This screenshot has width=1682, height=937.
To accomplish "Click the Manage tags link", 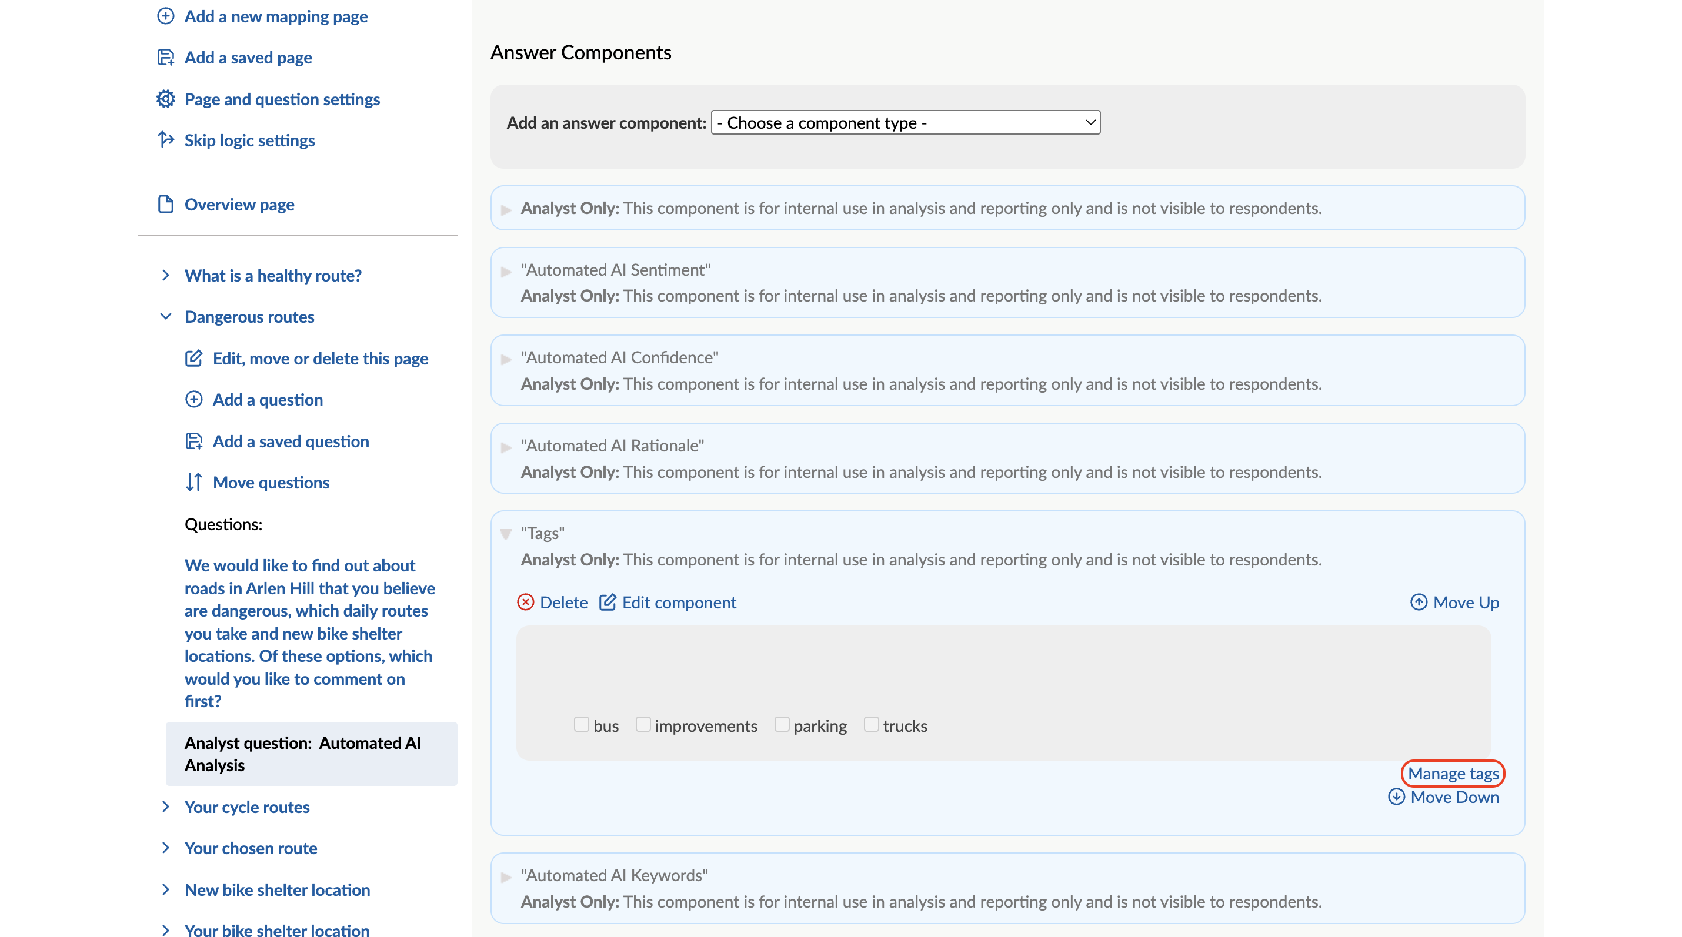I will [1453, 773].
